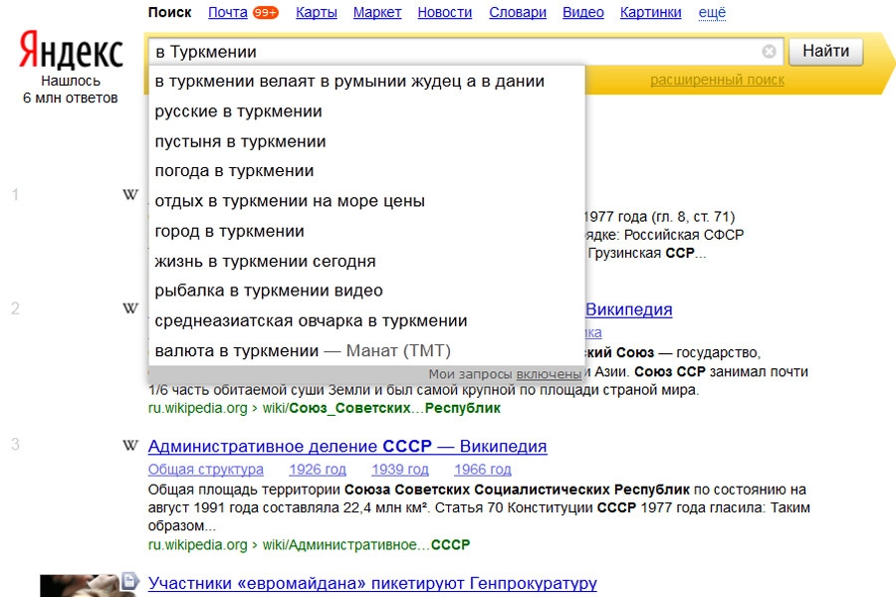Click the document icon beside the евромайдан news result
This screenshot has width=896, height=597.
pos(128,580)
